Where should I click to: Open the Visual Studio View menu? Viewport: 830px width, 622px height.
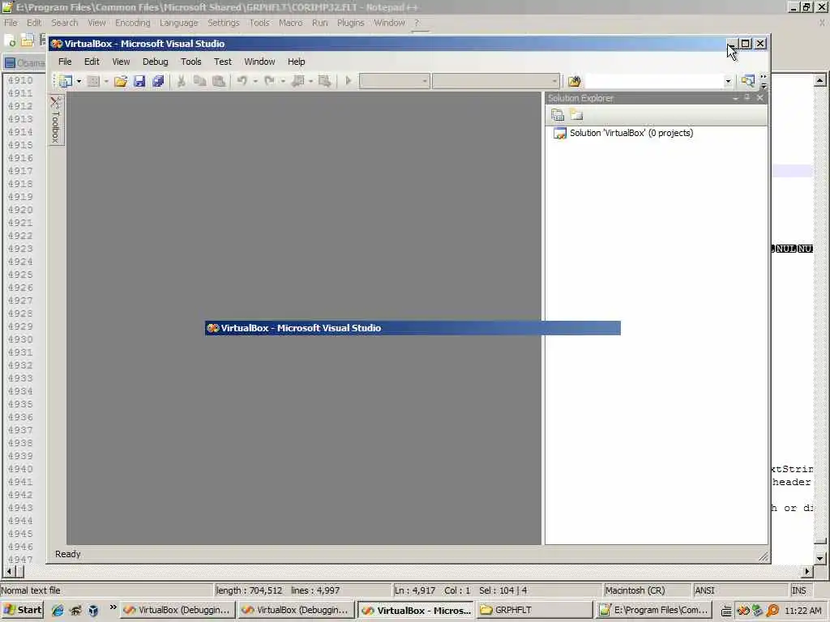pyautogui.click(x=121, y=62)
